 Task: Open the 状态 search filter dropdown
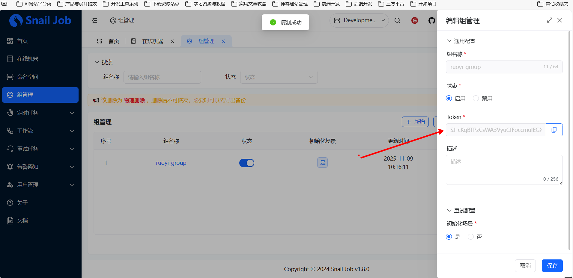click(279, 77)
